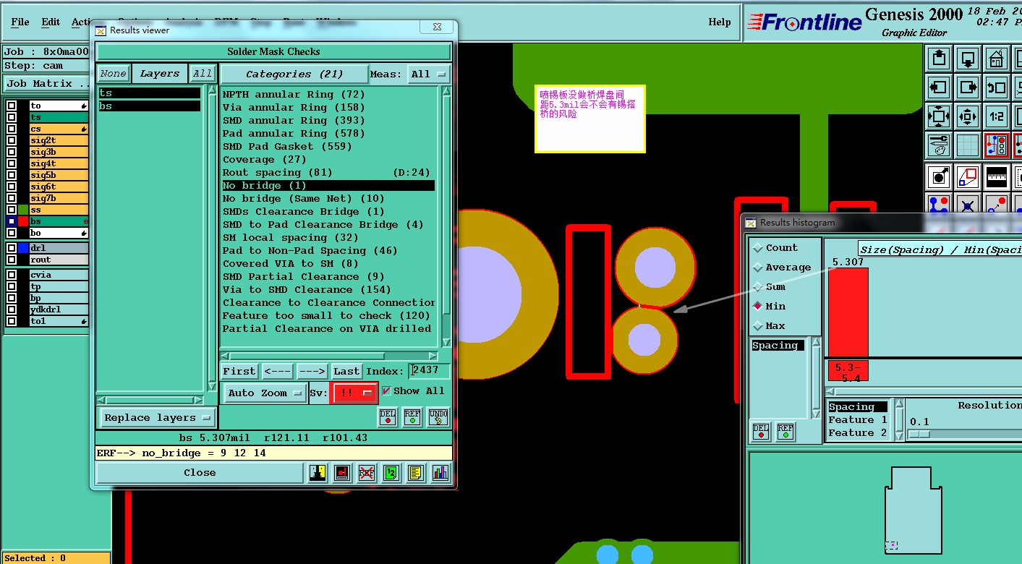
Task: Select the Average radio option
Action: 758,268
